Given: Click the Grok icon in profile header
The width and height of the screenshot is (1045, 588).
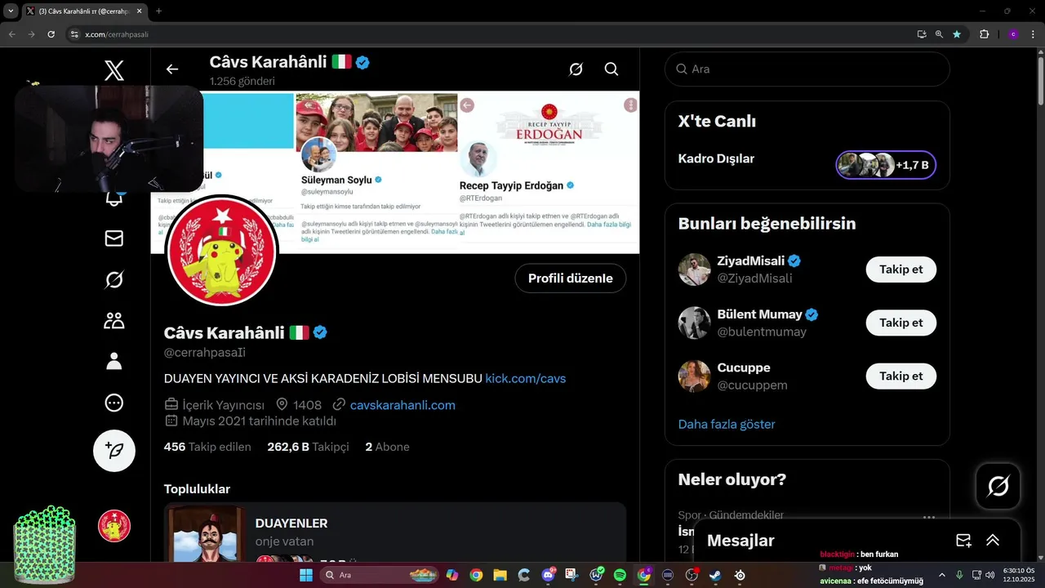Looking at the screenshot, I should 576,69.
